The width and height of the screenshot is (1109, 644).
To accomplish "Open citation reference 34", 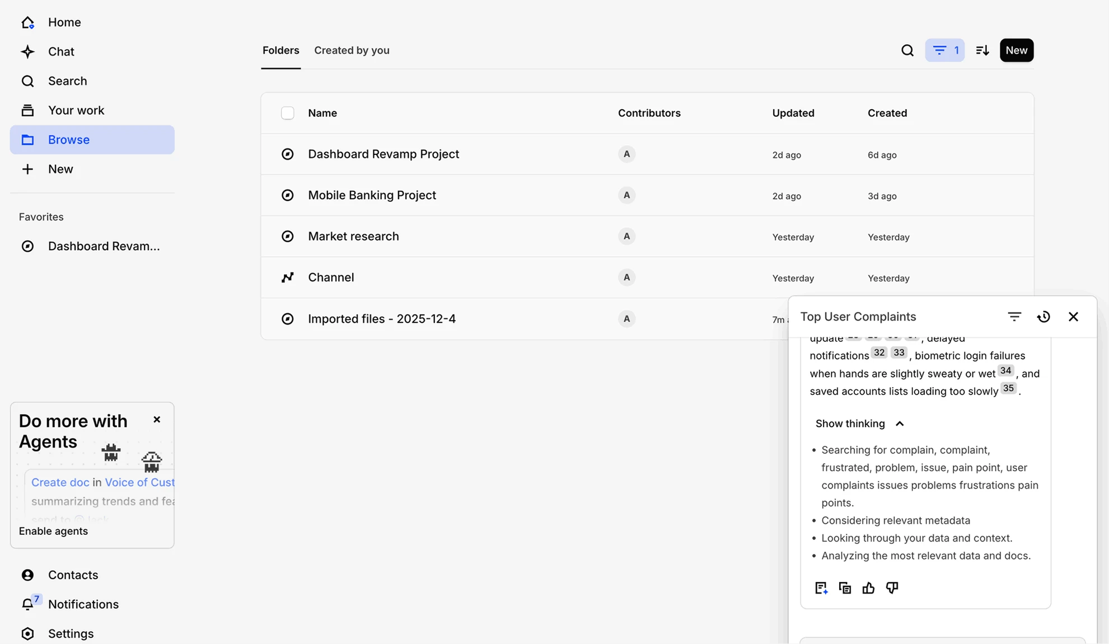I will (x=1005, y=370).
